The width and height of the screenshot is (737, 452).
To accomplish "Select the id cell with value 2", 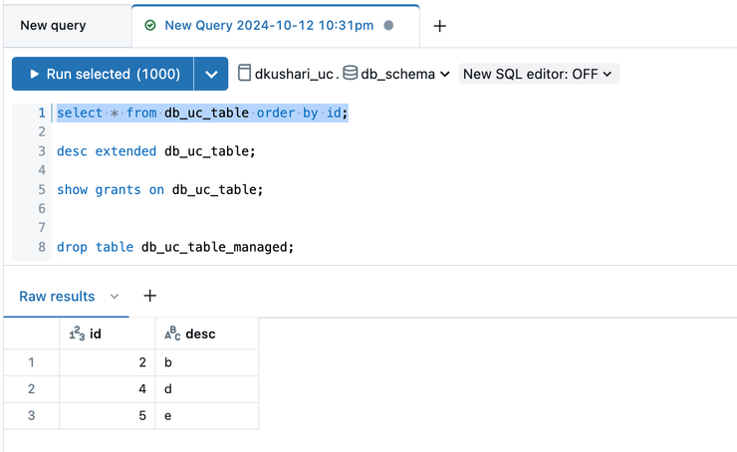I will pos(108,362).
